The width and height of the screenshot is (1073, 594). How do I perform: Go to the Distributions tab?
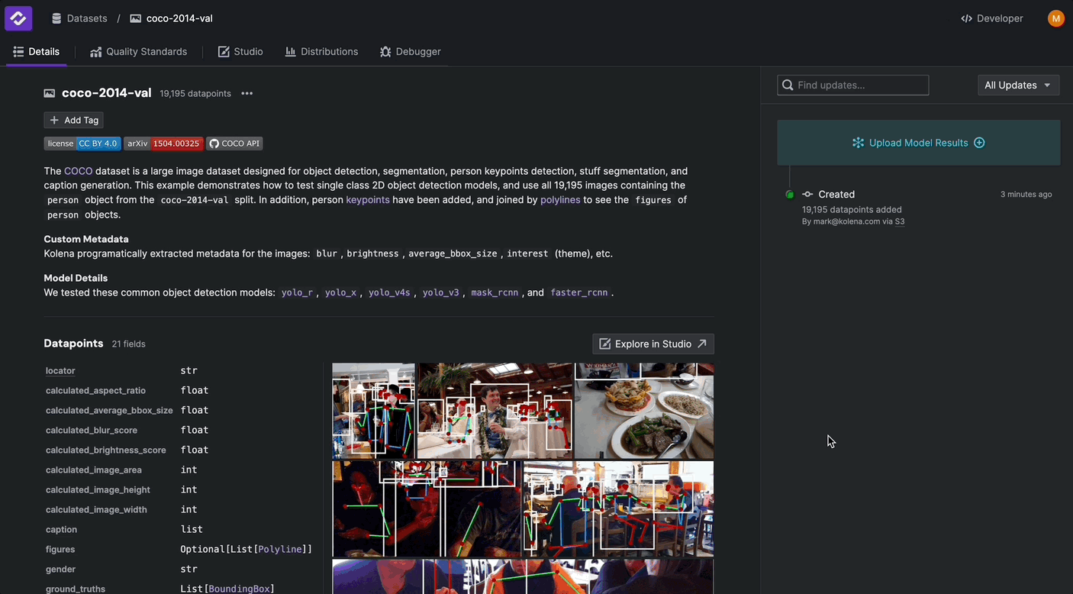321,52
